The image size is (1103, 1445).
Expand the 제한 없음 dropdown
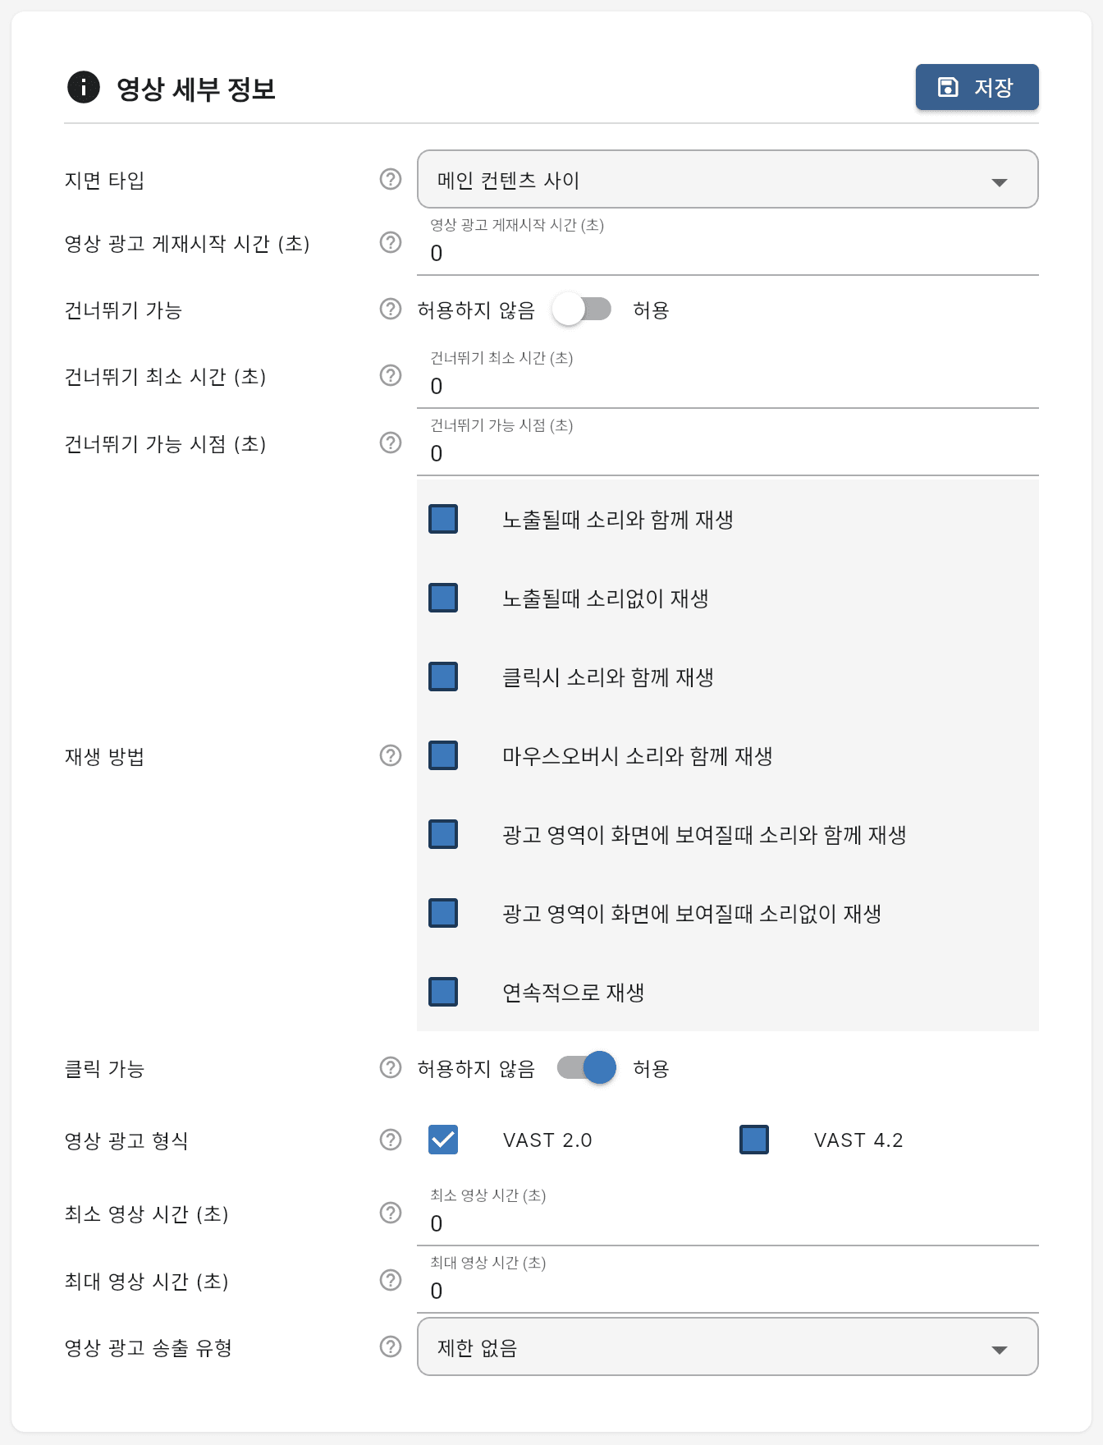click(727, 1347)
